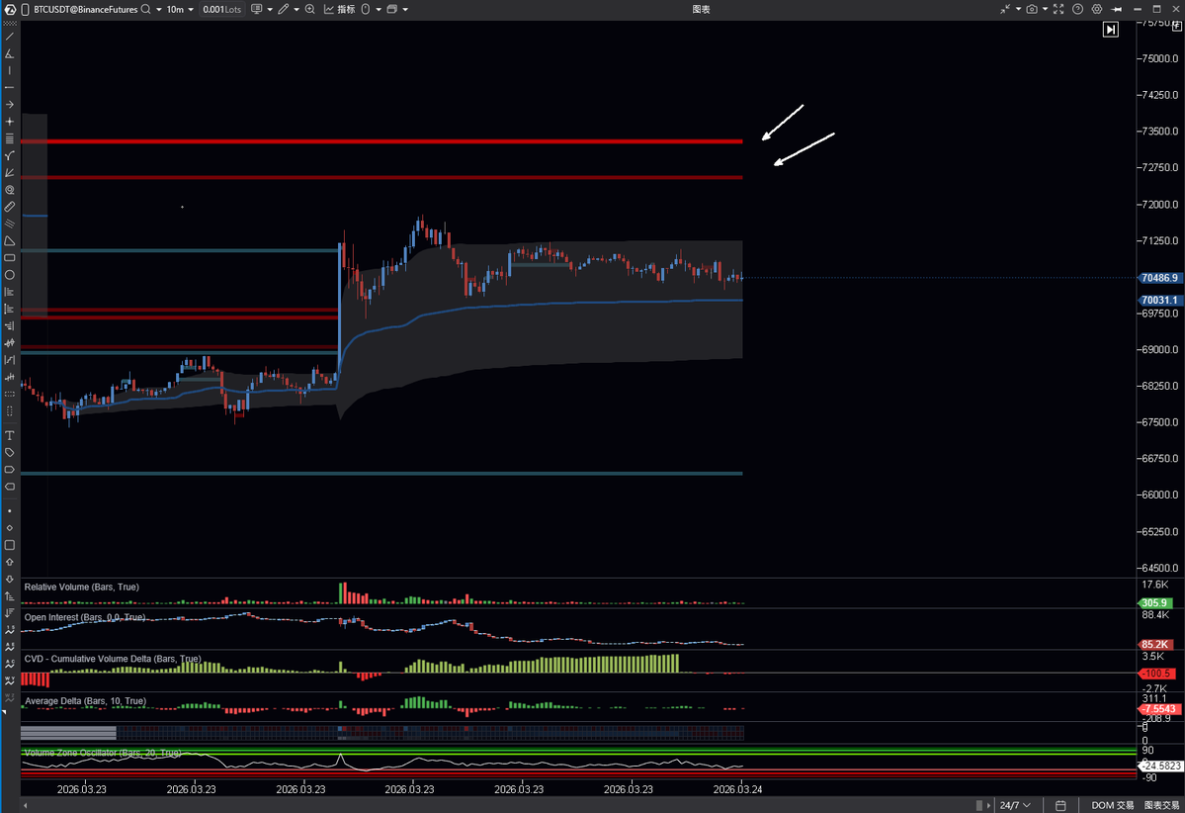Expand the template monitor dropdown arrow
The width and height of the screenshot is (1185, 813).
pyautogui.click(x=270, y=10)
